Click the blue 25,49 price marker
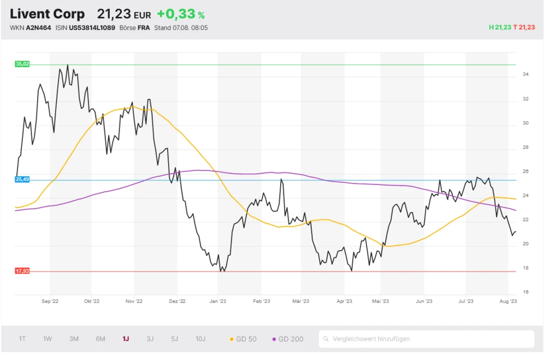 [x=22, y=179]
